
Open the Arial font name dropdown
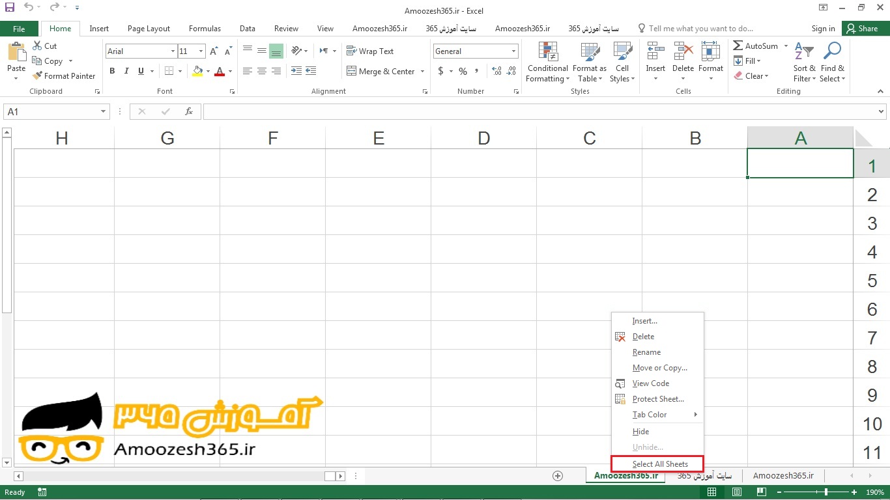click(x=173, y=51)
